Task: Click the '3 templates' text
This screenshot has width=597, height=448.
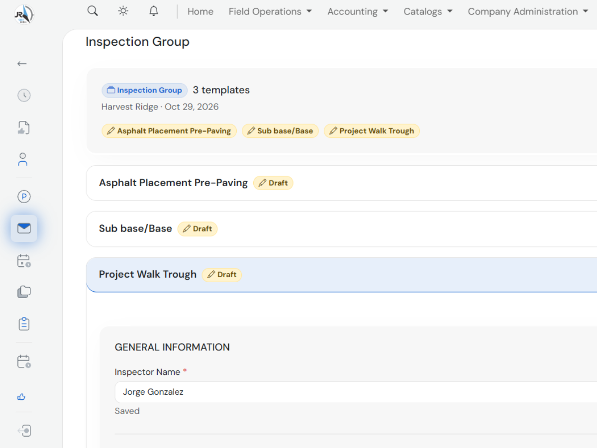Action: coord(221,90)
